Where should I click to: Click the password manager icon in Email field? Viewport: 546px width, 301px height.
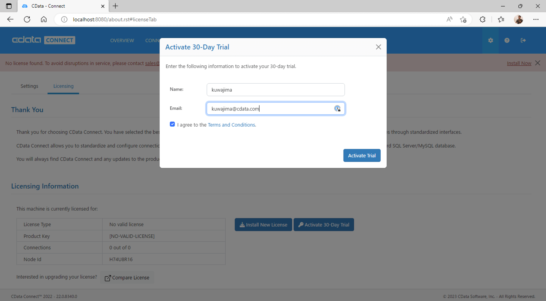tap(337, 109)
